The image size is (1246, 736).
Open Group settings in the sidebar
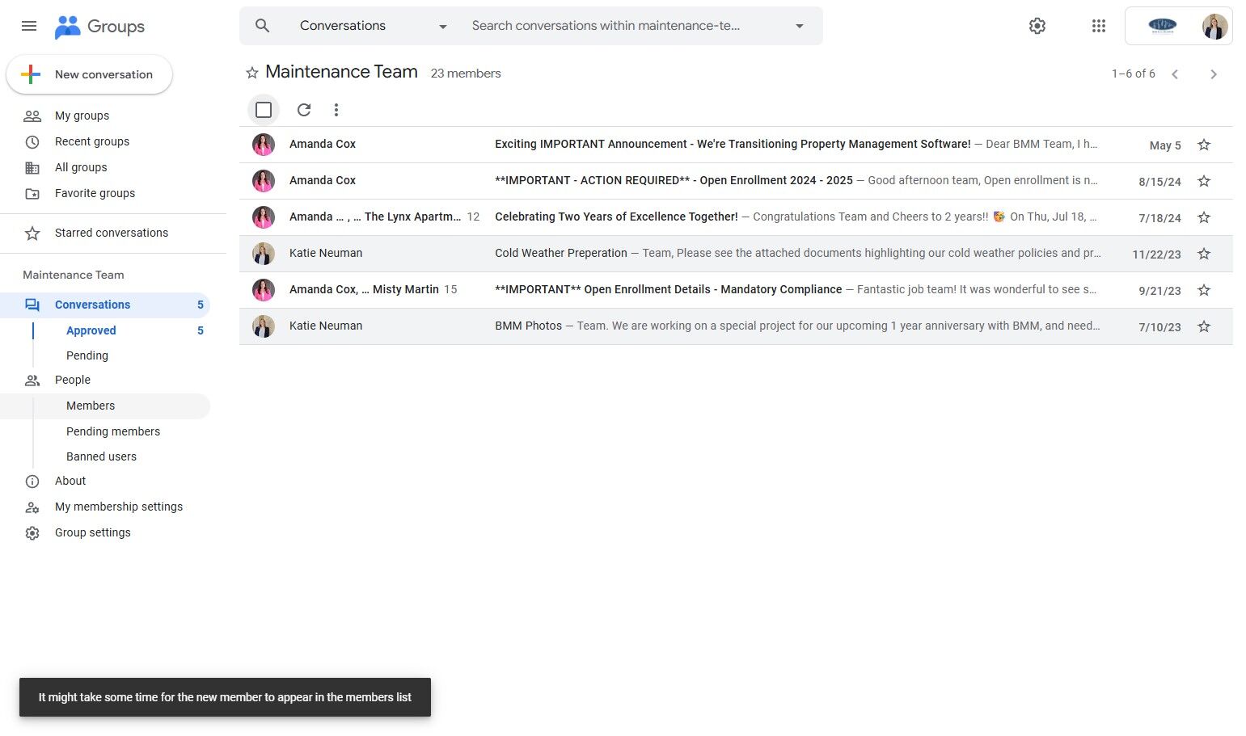coord(92,532)
